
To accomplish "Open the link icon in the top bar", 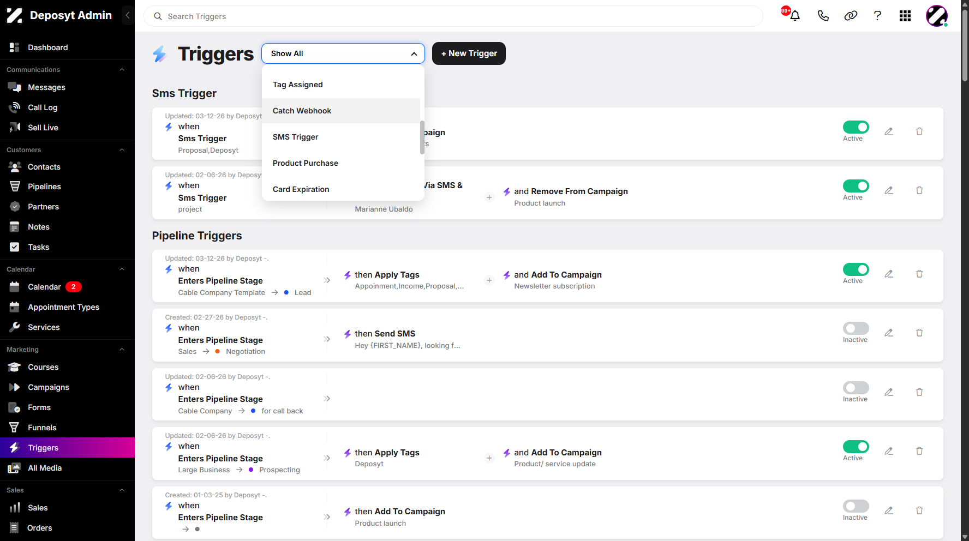I will [851, 16].
